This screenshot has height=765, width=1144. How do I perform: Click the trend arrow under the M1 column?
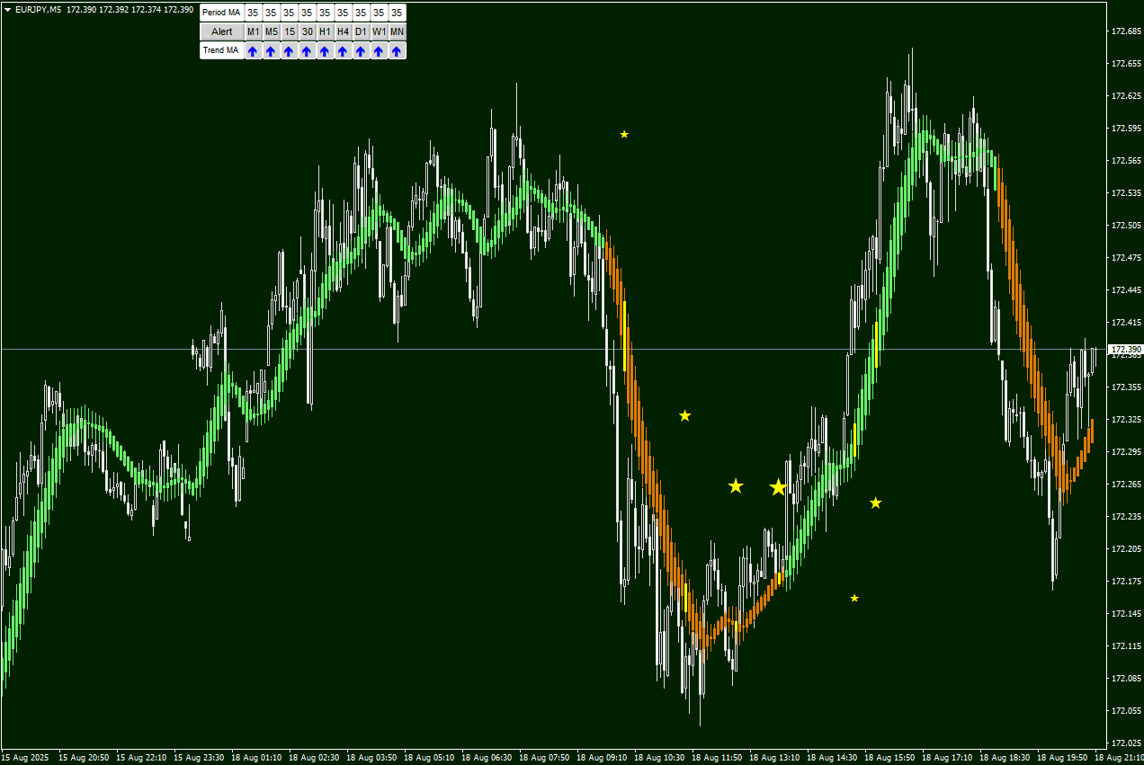point(253,51)
